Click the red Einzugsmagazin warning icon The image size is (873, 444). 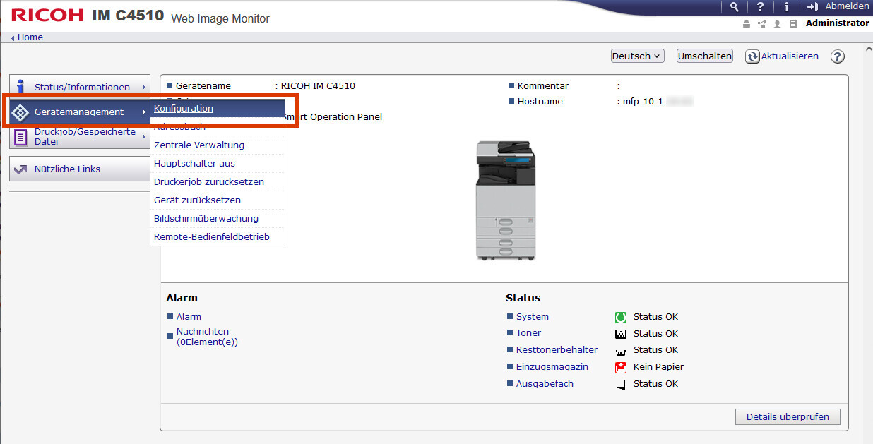coord(621,367)
